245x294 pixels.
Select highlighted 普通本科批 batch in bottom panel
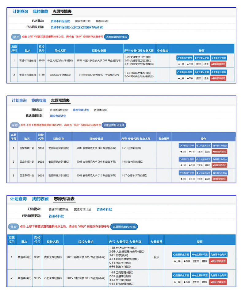(104, 209)
